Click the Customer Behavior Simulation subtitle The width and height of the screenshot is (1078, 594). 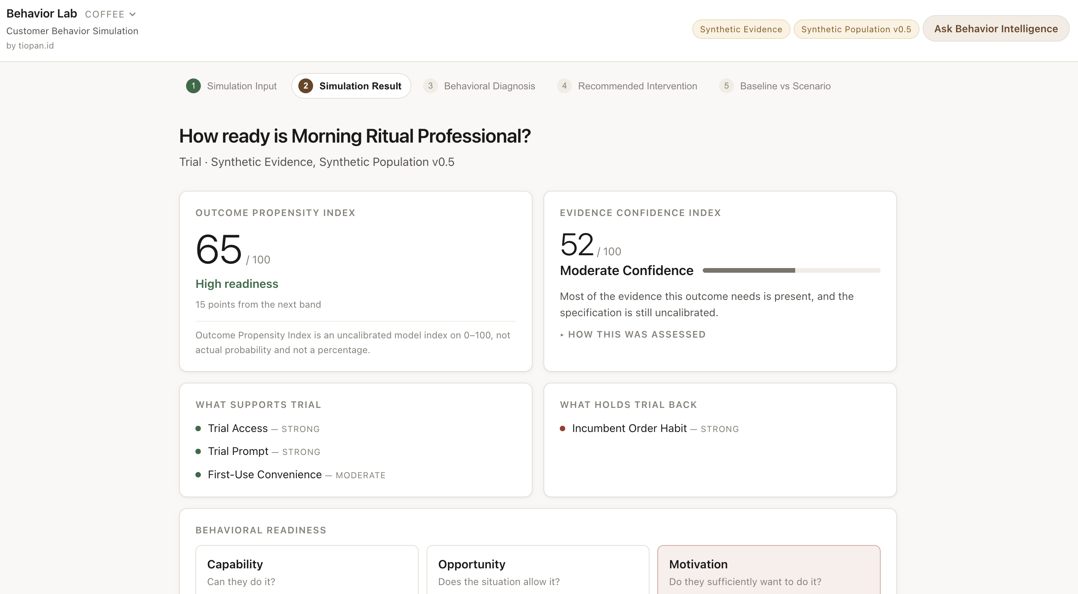(72, 31)
